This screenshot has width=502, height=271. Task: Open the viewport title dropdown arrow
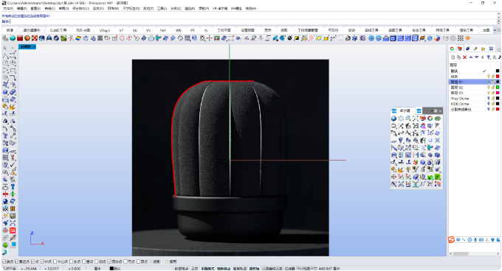point(34,47)
